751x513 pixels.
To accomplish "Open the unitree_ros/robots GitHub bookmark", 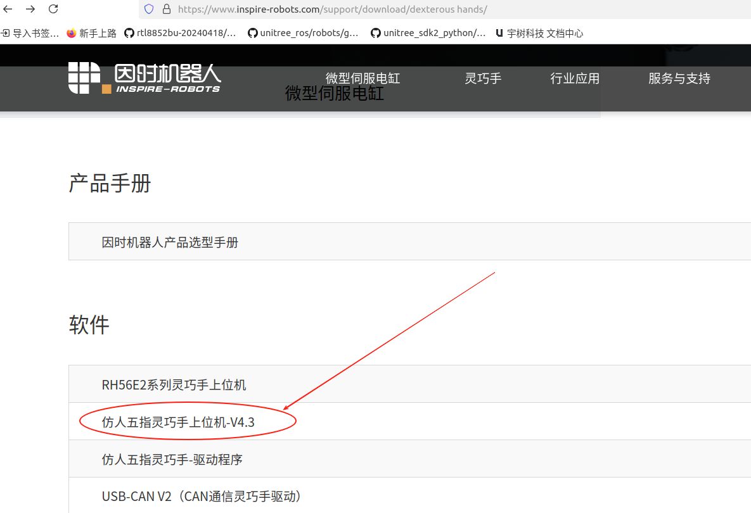I will pyautogui.click(x=303, y=33).
